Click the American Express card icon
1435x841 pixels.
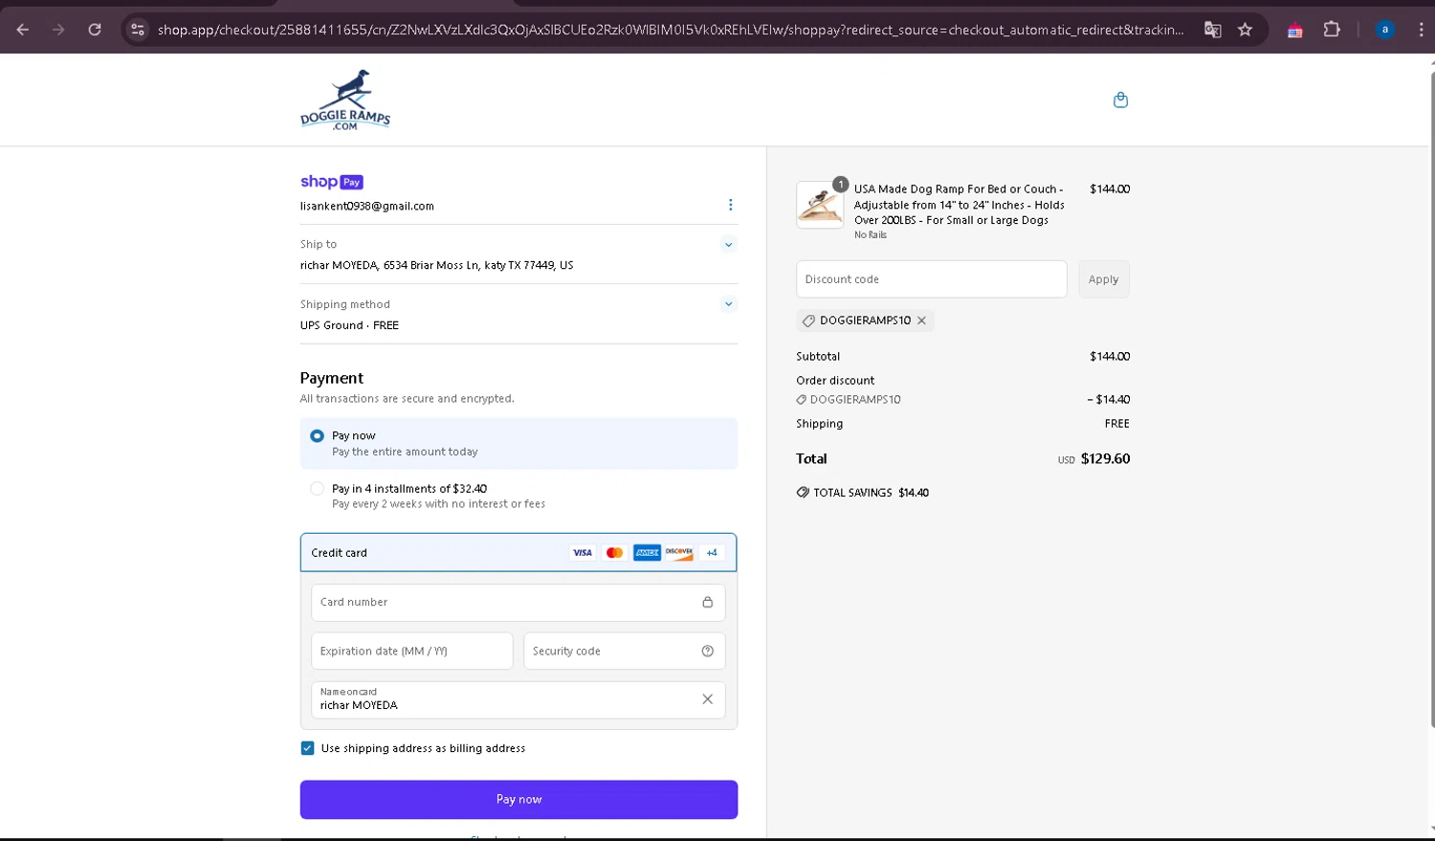click(x=647, y=553)
